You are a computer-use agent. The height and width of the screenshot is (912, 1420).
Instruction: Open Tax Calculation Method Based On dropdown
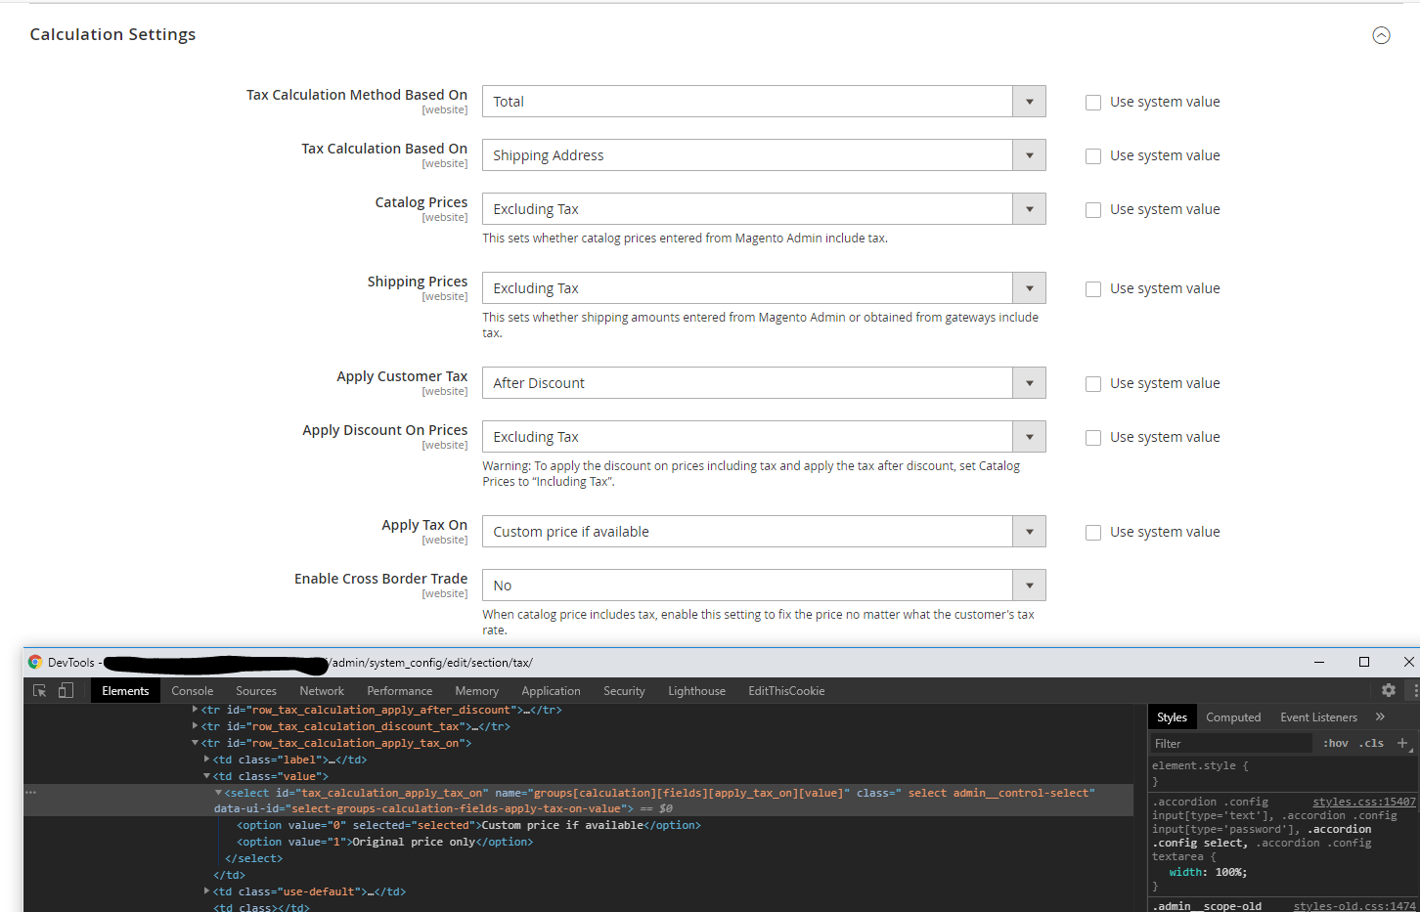(x=764, y=102)
